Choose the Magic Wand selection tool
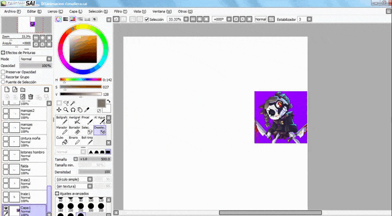This screenshot has height=216, width=392. pyautogui.click(x=73, y=103)
